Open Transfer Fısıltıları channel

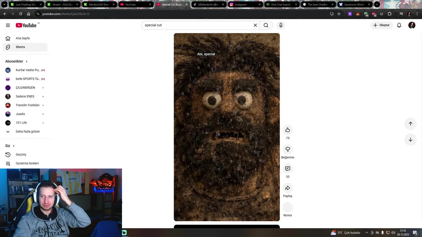pyautogui.click(x=25, y=105)
